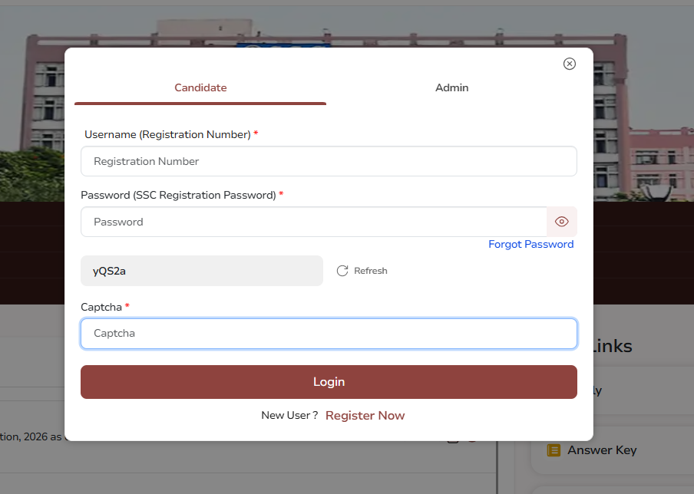Image resolution: width=694 pixels, height=494 pixels.
Task: Close the login dialog with X icon
Action: pos(569,64)
